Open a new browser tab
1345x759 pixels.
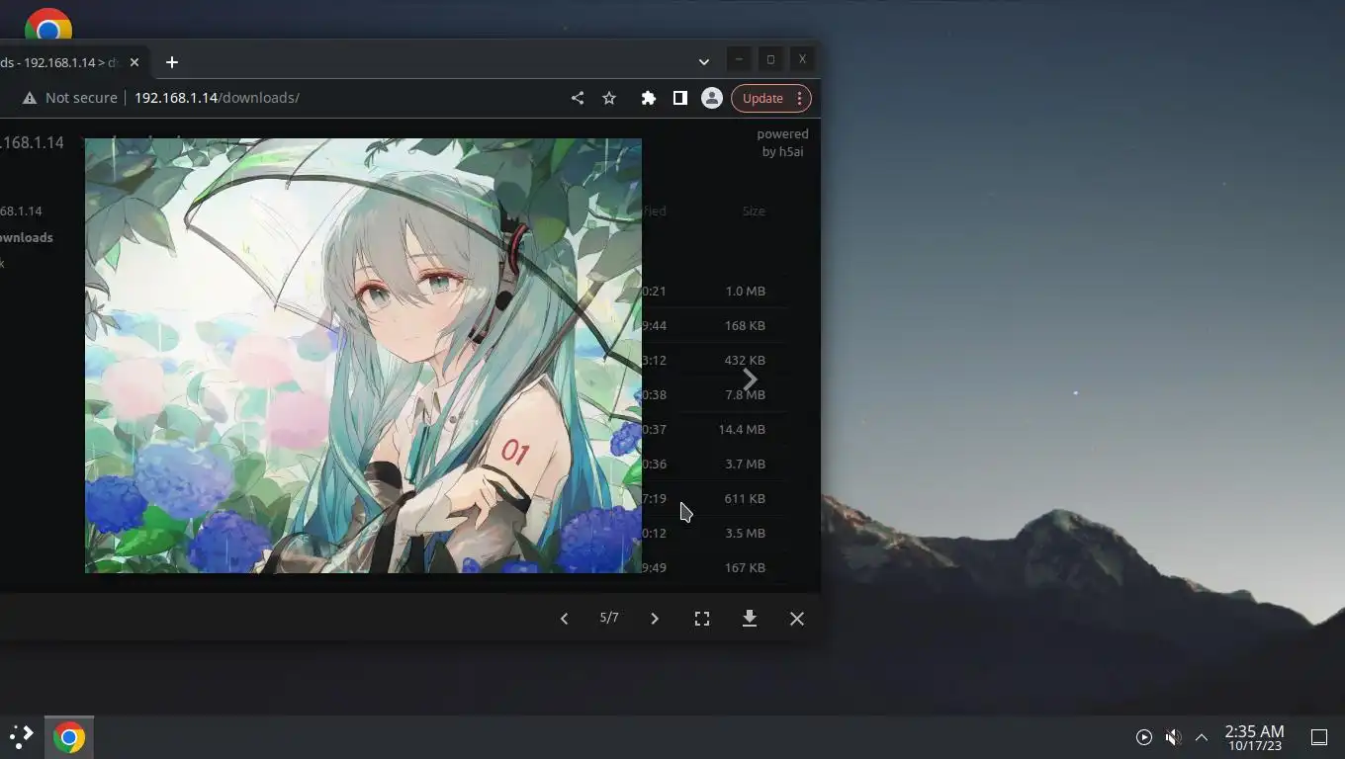click(172, 62)
